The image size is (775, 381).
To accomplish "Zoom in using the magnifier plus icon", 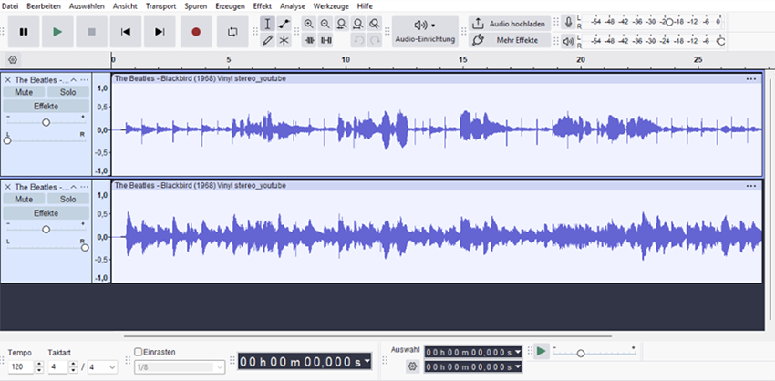I will pyautogui.click(x=308, y=24).
